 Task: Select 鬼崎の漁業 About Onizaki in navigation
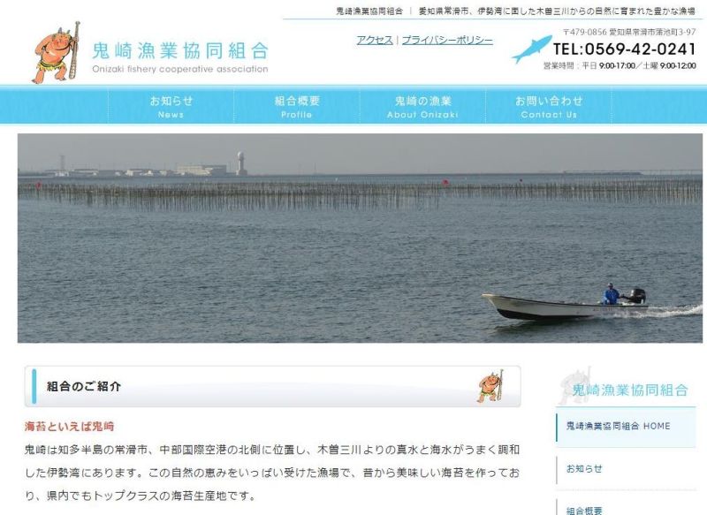pyautogui.click(x=422, y=106)
